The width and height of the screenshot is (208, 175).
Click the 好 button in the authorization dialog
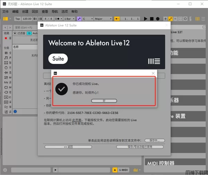104,101
